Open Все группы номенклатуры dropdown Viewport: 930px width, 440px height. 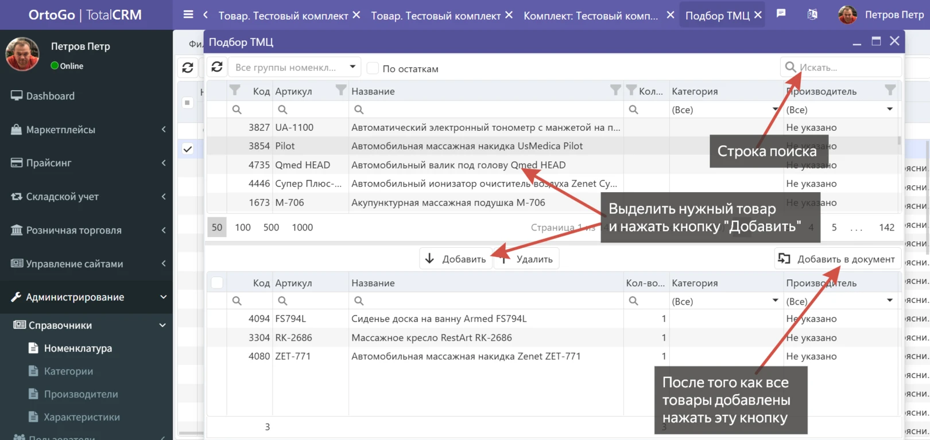(294, 67)
